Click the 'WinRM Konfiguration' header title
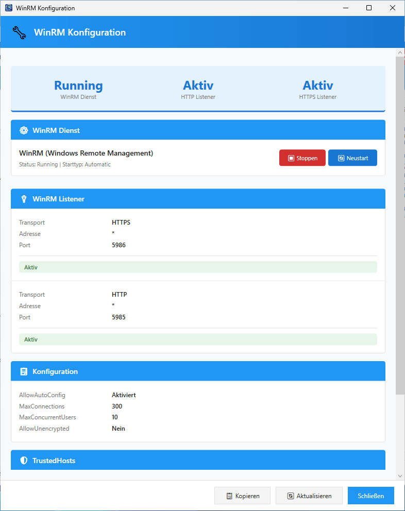 click(x=80, y=32)
